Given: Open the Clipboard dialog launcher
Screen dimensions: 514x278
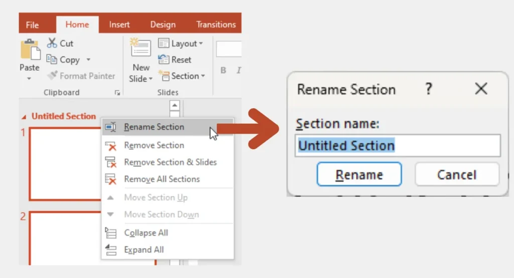Looking at the screenshot, I should point(117,93).
